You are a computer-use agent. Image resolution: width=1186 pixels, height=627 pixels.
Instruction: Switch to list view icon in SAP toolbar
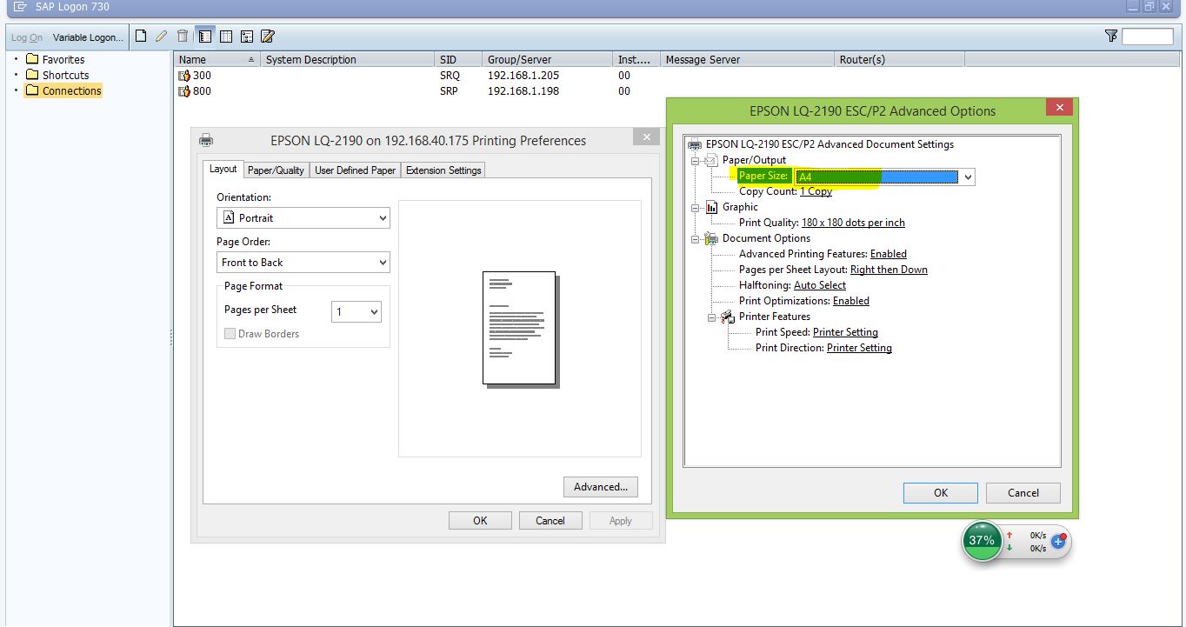[x=226, y=37]
